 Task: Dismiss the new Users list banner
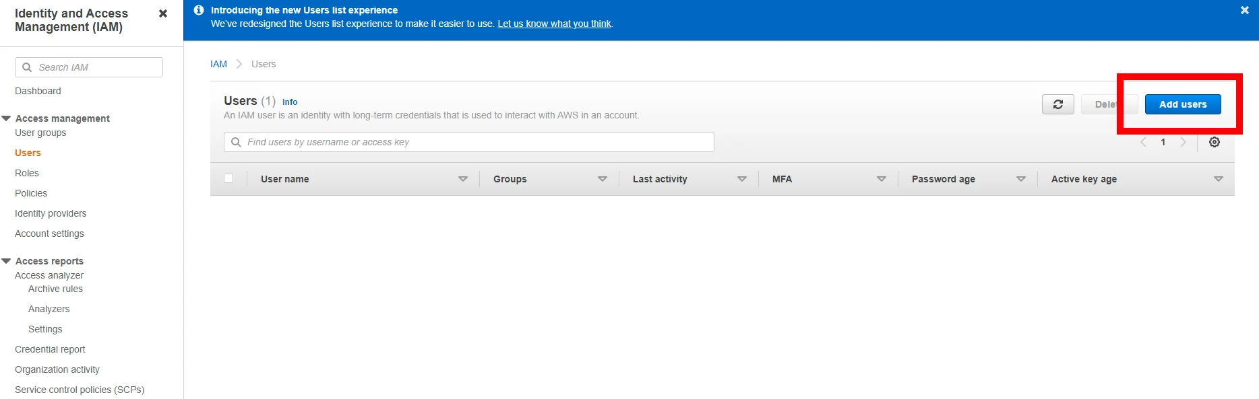pos(1244,10)
